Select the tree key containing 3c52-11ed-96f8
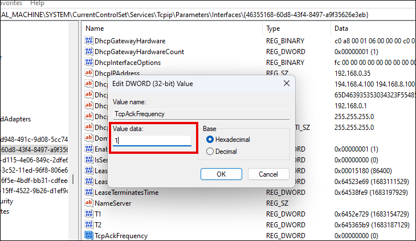 34,170
